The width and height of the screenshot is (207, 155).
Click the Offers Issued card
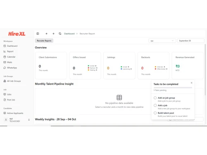tap(85, 65)
